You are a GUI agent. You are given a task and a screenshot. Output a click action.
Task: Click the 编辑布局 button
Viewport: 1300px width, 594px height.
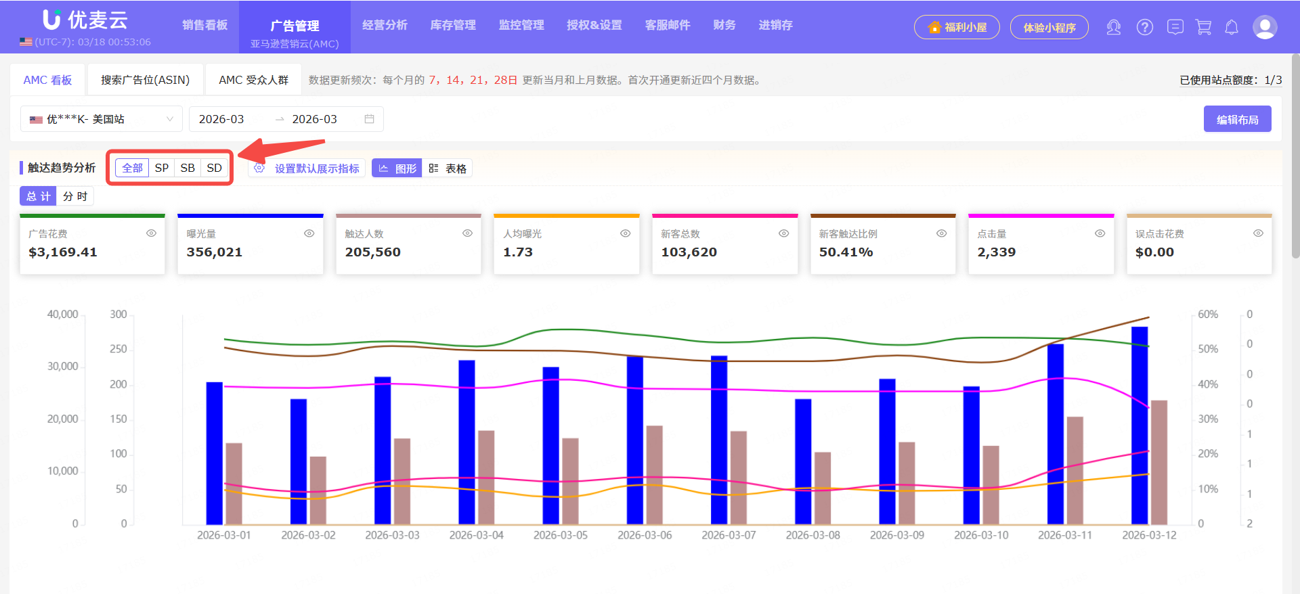[x=1236, y=119]
